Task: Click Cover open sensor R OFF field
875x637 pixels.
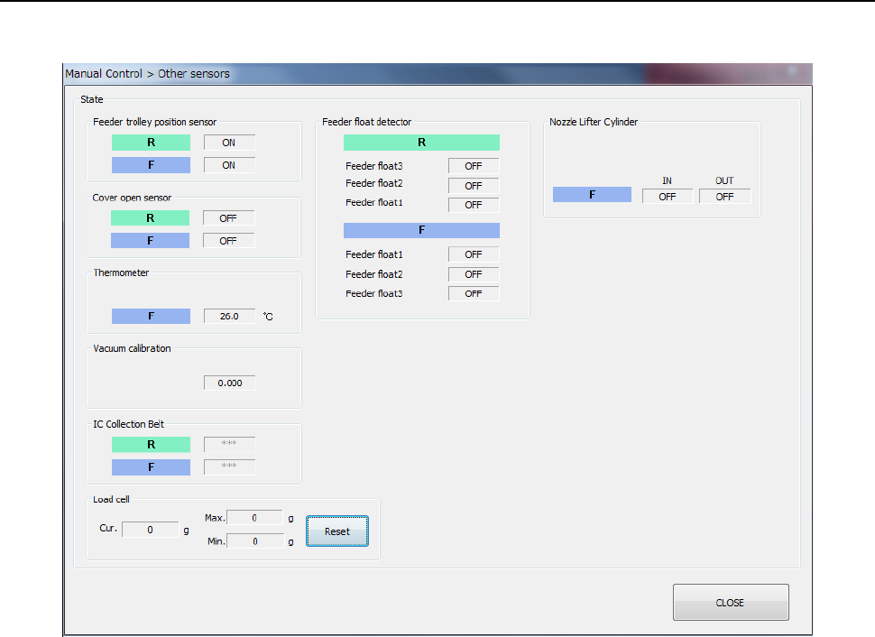Action: 229,218
